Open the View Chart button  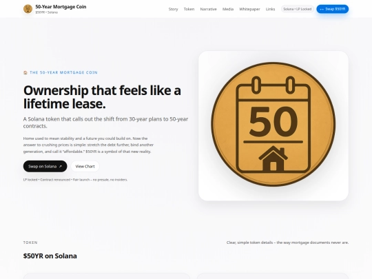[x=85, y=166]
